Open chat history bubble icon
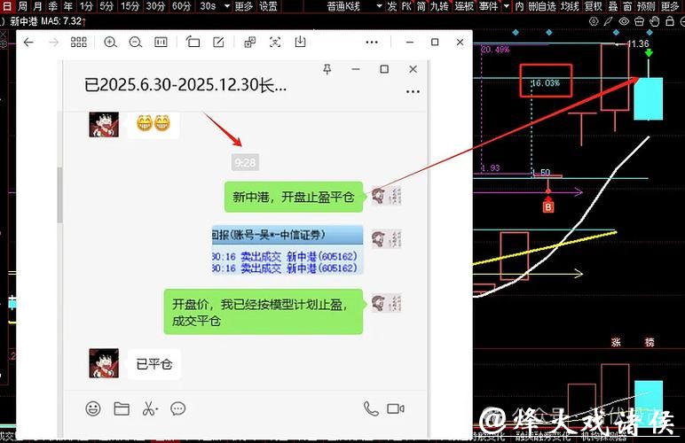This screenshot has height=443, width=685. point(177,409)
